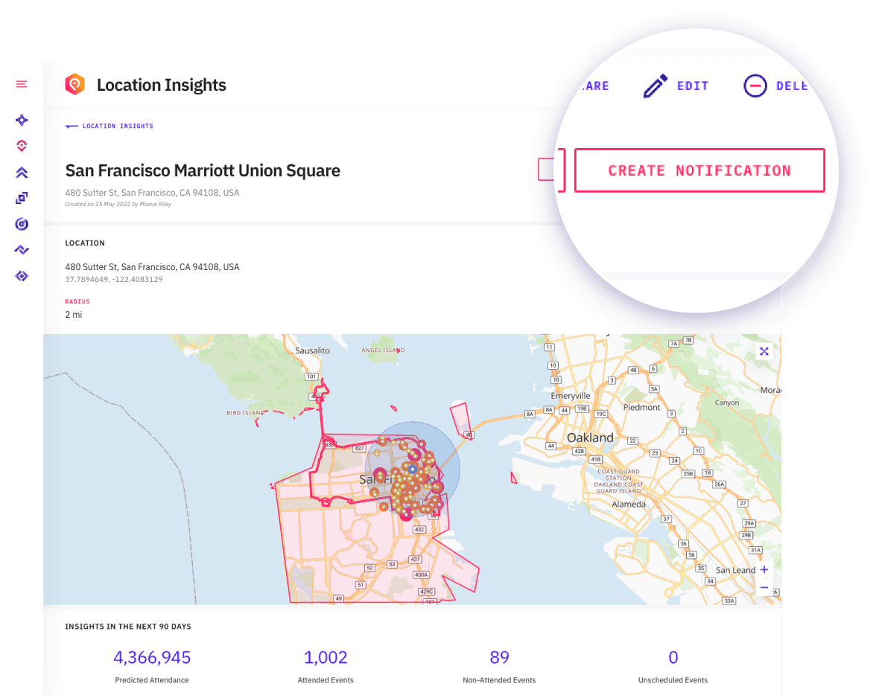The width and height of the screenshot is (876, 695).
Task: Click the Delete minus-circle icon
Action: tap(755, 86)
